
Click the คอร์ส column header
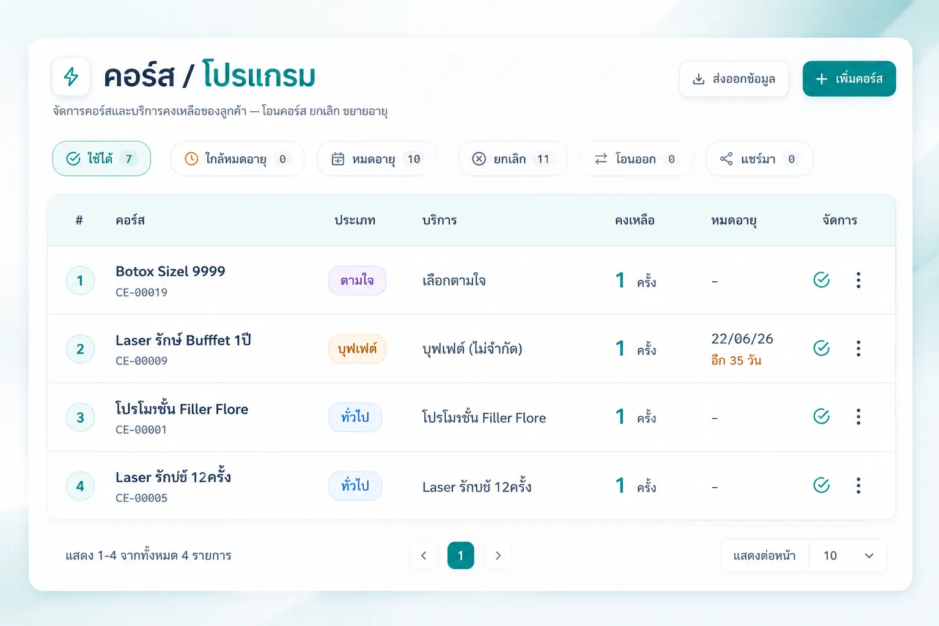tap(130, 220)
